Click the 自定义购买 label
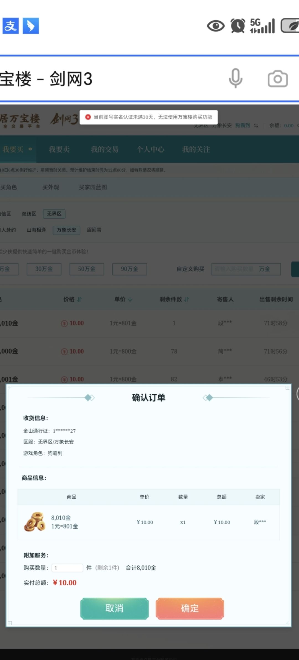The height and width of the screenshot is (660, 299). (x=190, y=269)
